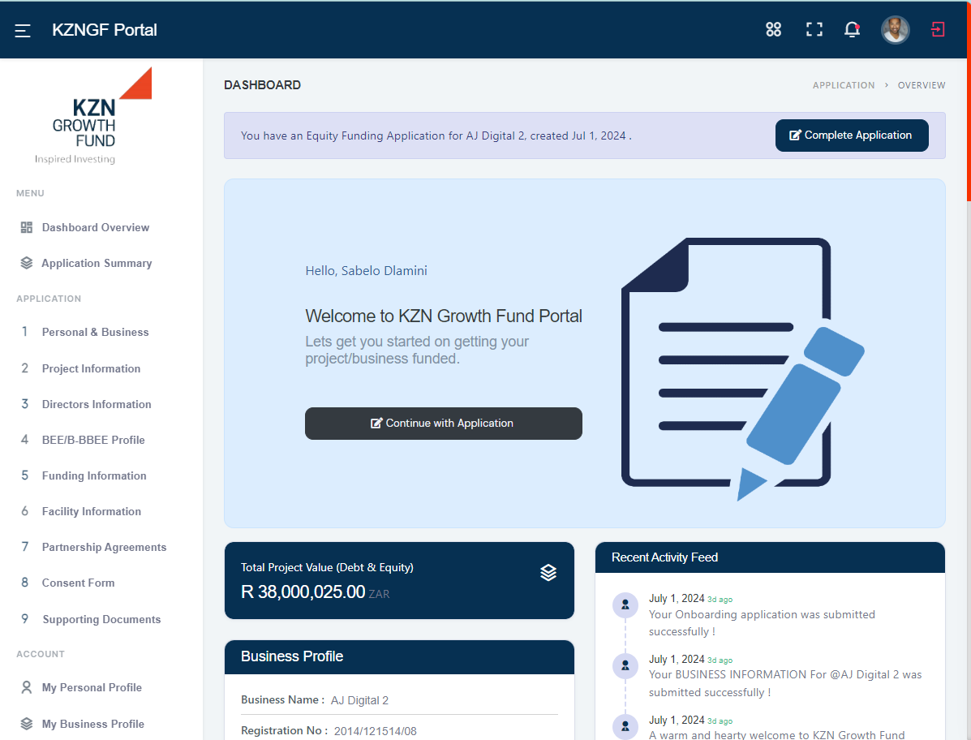Open the Consent Form step

[x=78, y=583]
